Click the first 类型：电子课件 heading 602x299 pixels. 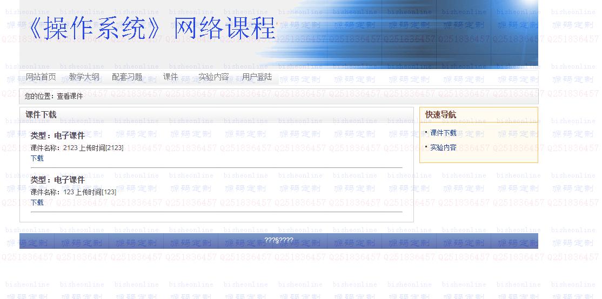(58, 135)
